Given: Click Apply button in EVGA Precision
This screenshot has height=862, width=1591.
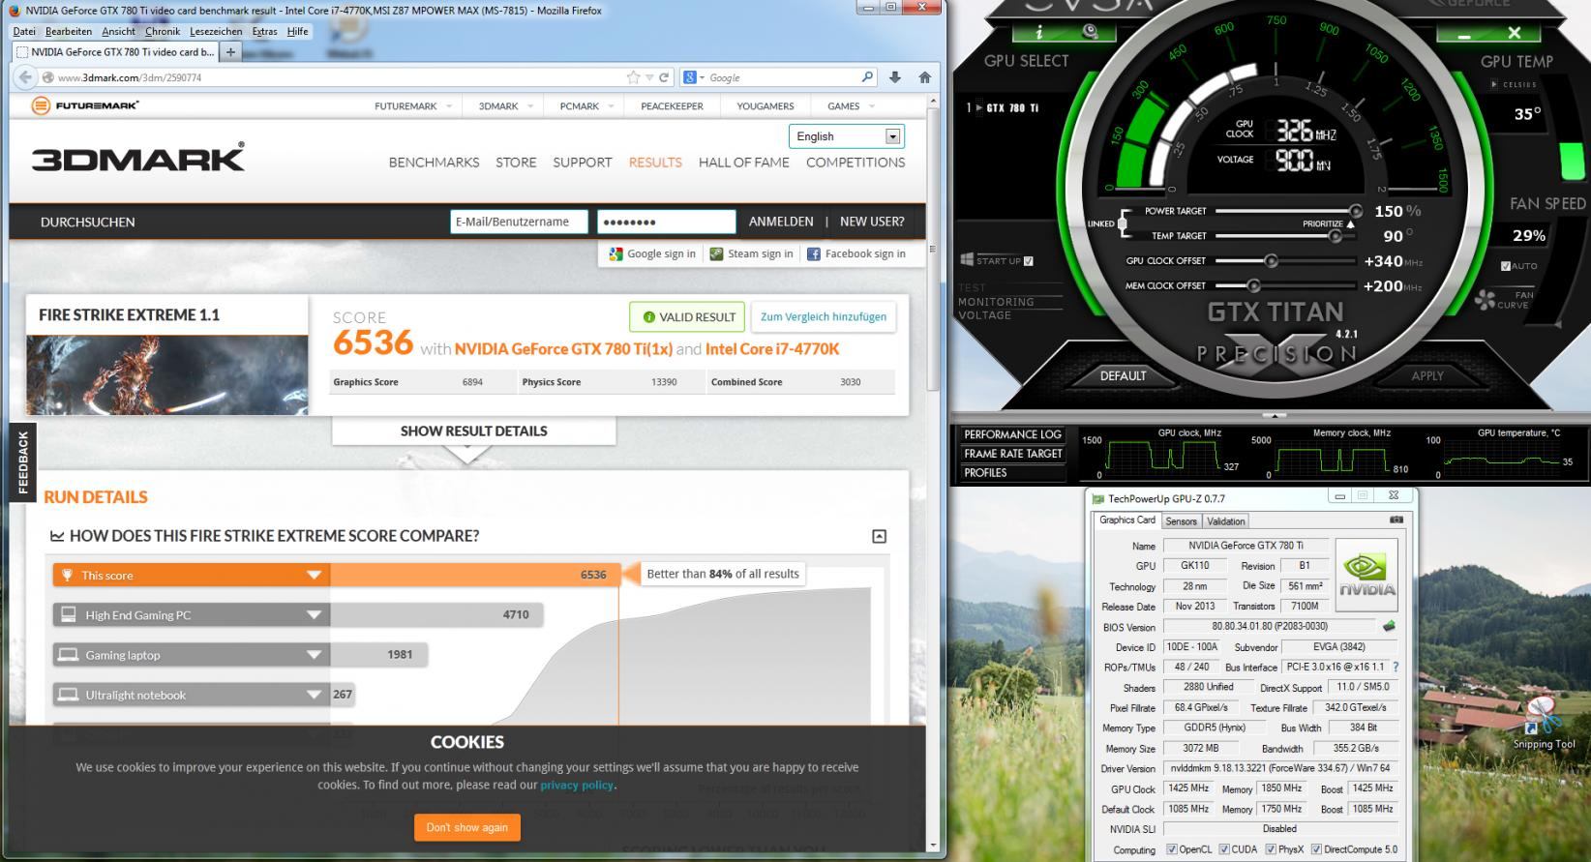Looking at the screenshot, I should pos(1427,375).
